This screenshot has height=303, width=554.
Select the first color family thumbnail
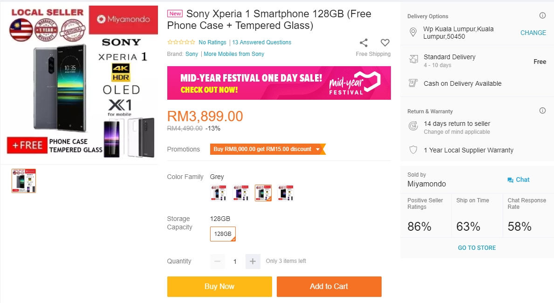[219, 193]
